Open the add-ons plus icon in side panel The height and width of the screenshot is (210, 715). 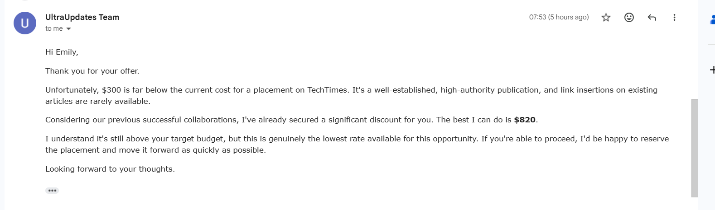click(x=712, y=70)
